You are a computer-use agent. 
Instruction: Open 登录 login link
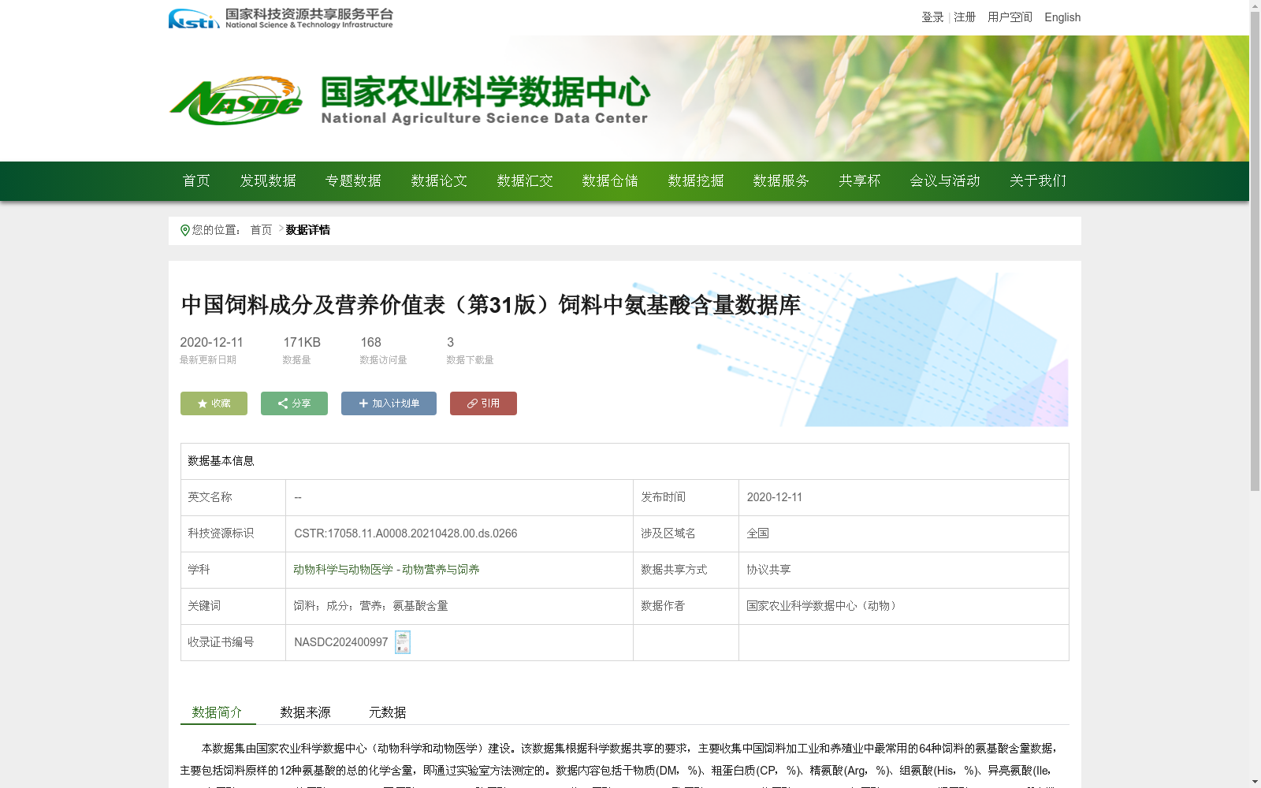[x=932, y=17]
